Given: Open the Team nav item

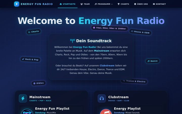Looking at the screenshot, I should pos(85,4).
